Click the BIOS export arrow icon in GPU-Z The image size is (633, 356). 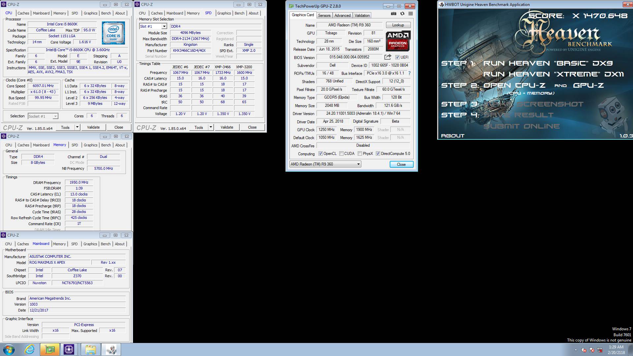click(x=388, y=57)
